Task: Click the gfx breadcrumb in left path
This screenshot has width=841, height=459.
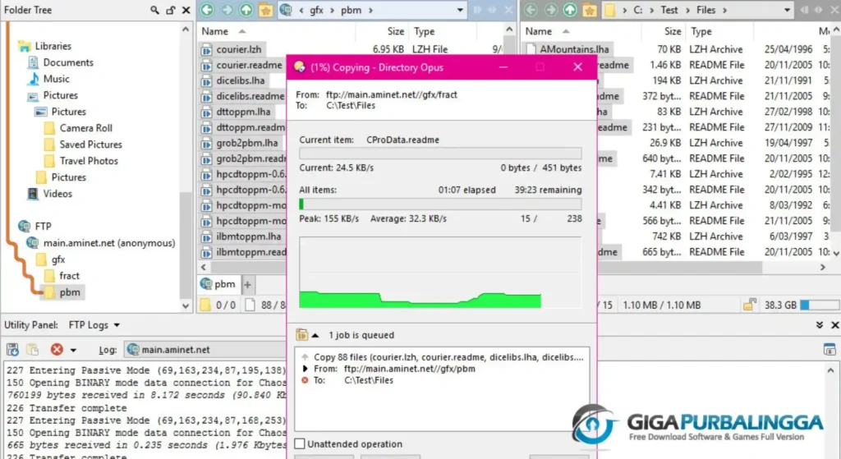Action: click(x=316, y=10)
